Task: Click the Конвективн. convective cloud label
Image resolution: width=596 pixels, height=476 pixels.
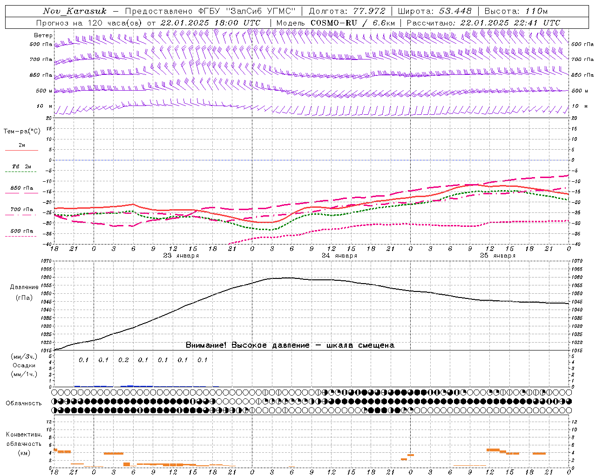Action: 24,435
